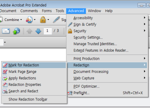This screenshot has width=150, height=108.
Task: Expand the Sign & Certify submenu arrow
Action: pyautogui.click(x=145, y=24)
